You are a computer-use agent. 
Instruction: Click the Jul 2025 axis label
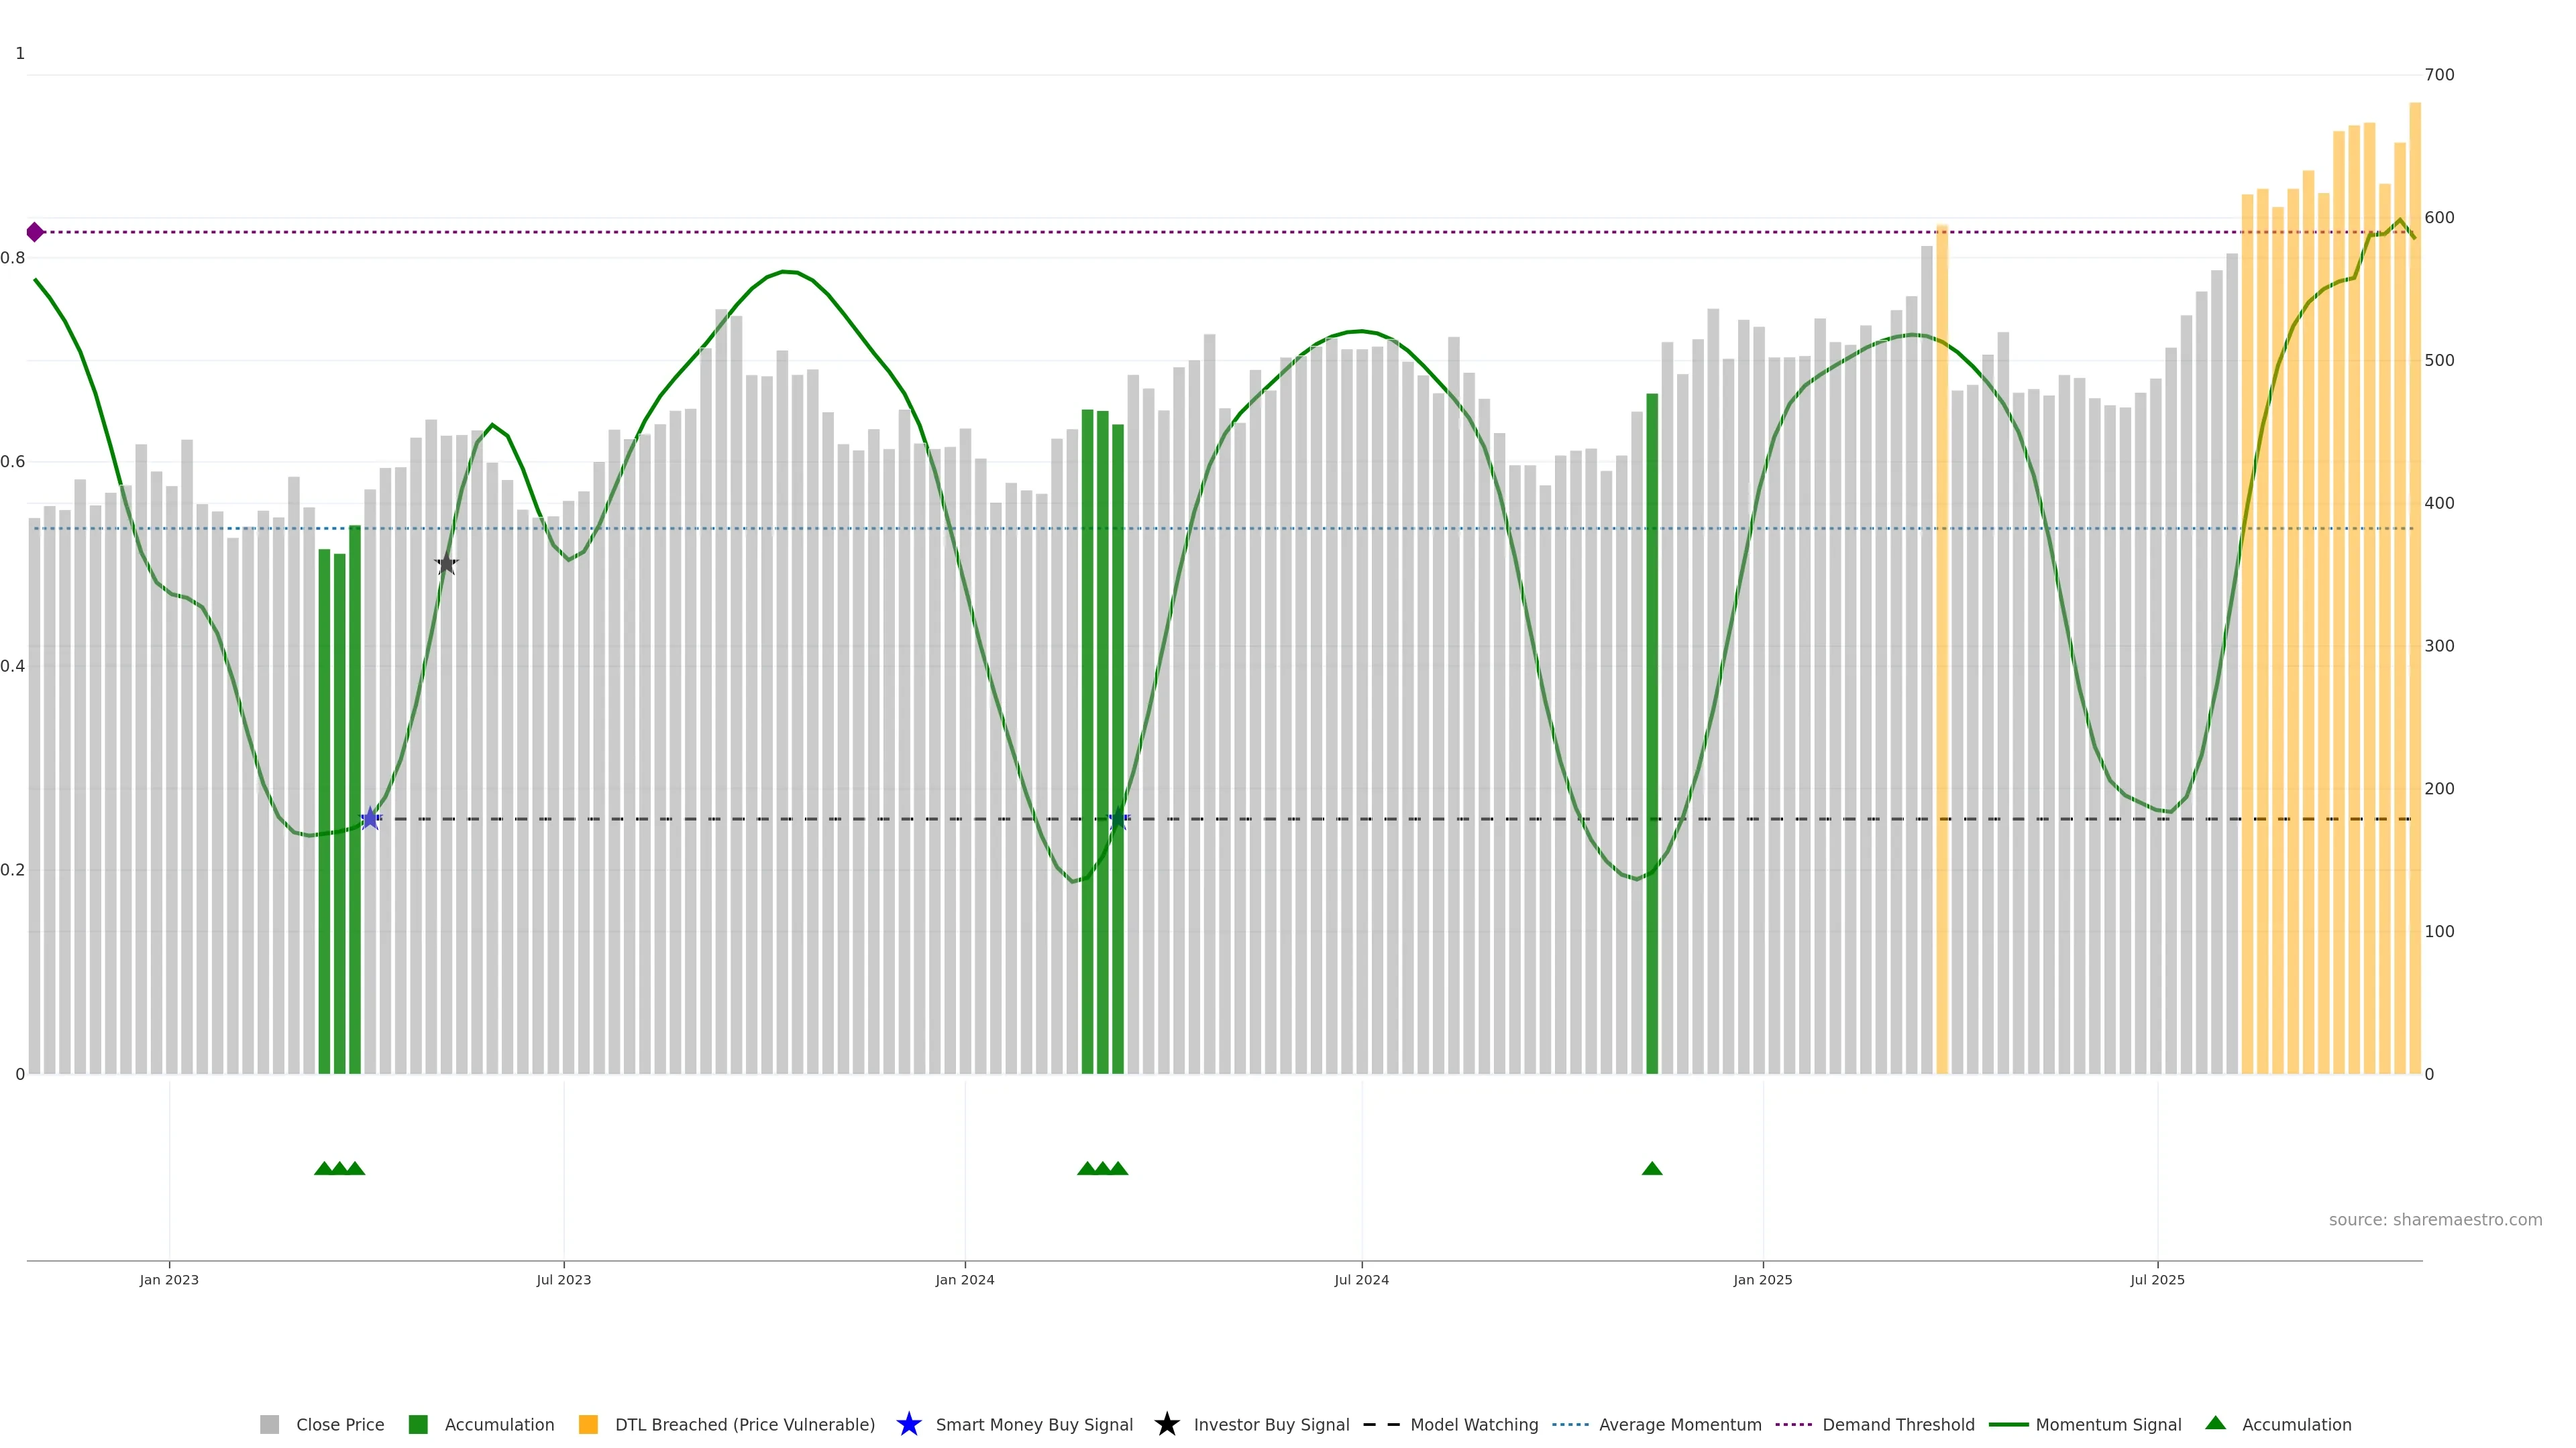click(x=2157, y=1279)
